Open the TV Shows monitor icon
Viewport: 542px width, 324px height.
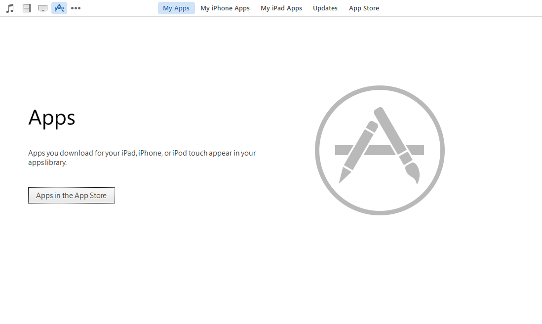[43, 8]
